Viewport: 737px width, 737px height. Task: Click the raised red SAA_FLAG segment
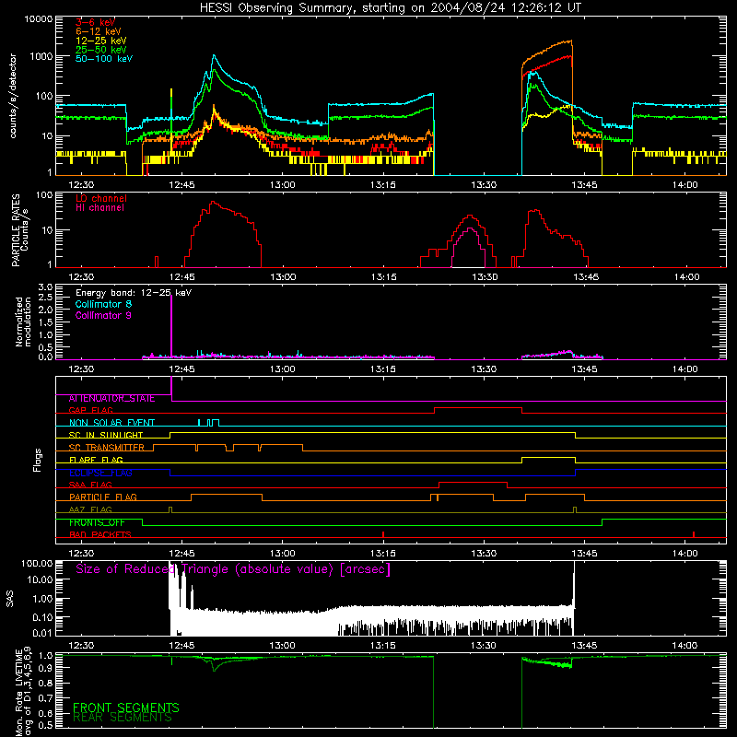point(473,483)
